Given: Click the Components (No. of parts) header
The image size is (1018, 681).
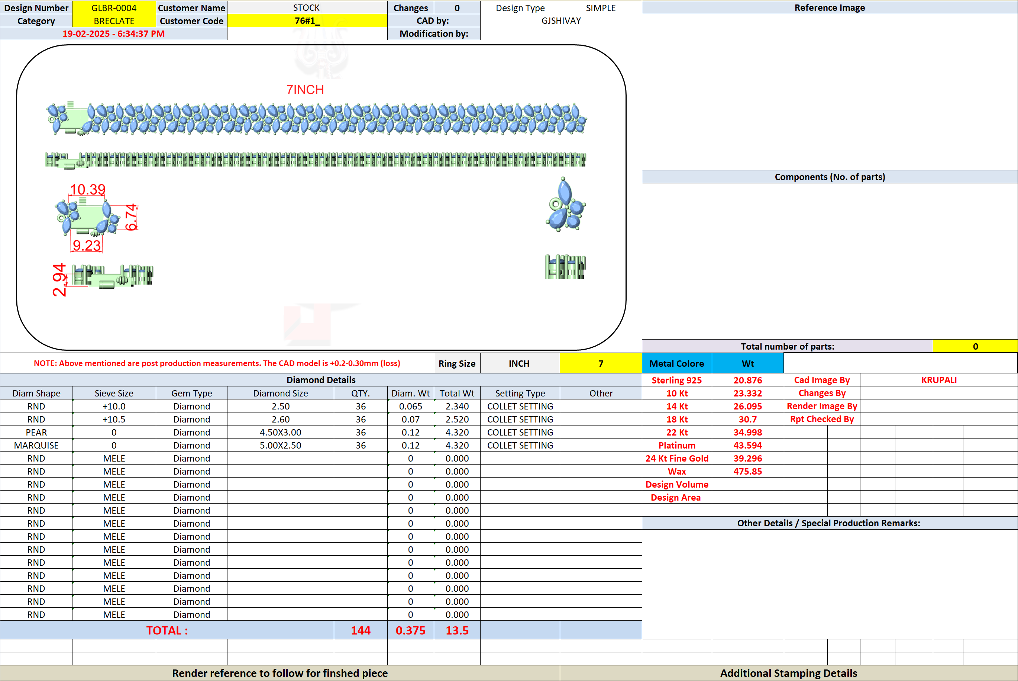Looking at the screenshot, I should click(x=830, y=177).
